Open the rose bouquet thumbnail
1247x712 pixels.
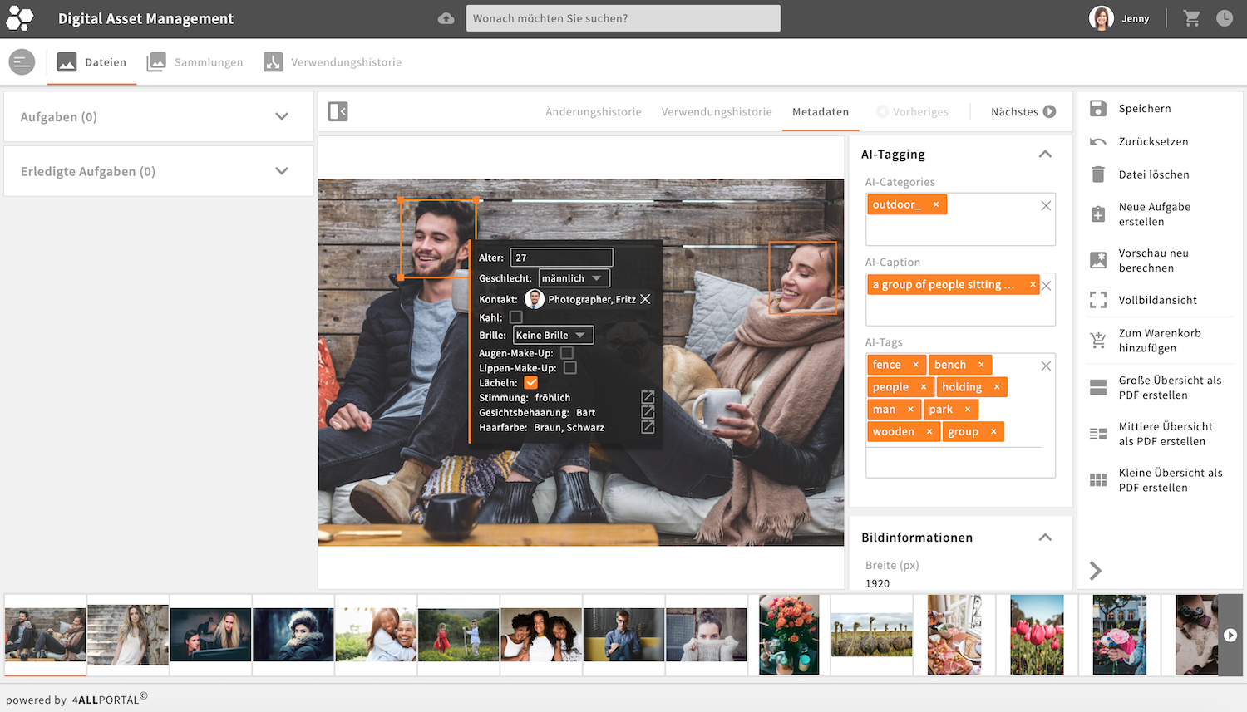click(x=789, y=634)
